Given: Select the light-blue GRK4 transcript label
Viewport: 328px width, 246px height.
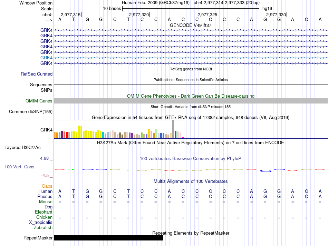Looking at the screenshot, I should click(47, 58).
